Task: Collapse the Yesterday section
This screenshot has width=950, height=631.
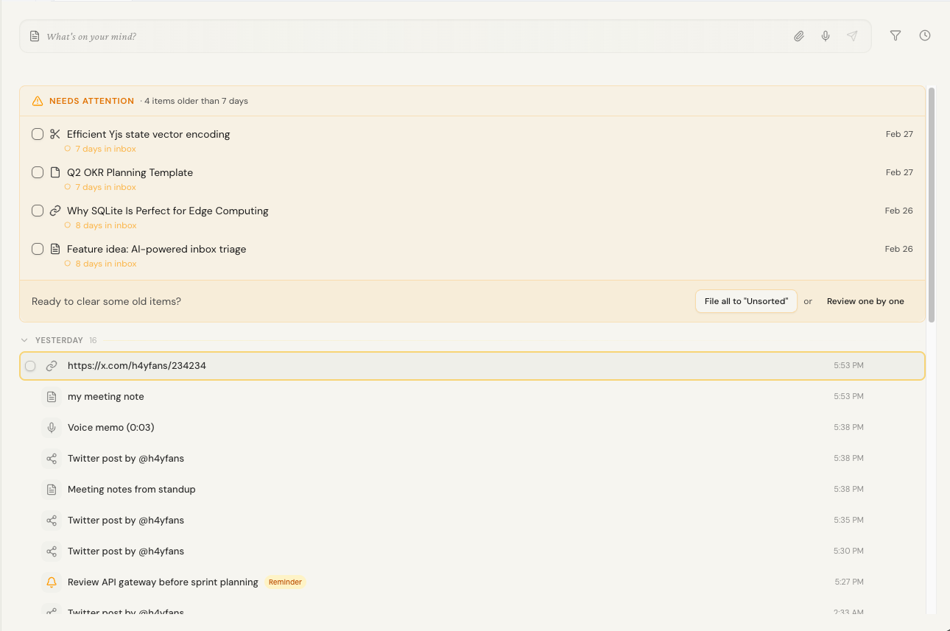Action: click(24, 339)
